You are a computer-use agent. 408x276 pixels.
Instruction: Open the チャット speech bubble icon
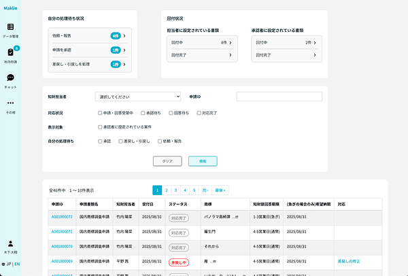coord(10,77)
